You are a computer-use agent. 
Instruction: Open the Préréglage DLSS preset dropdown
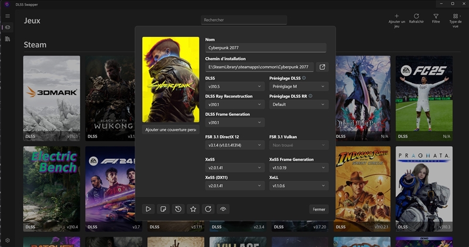298,87
